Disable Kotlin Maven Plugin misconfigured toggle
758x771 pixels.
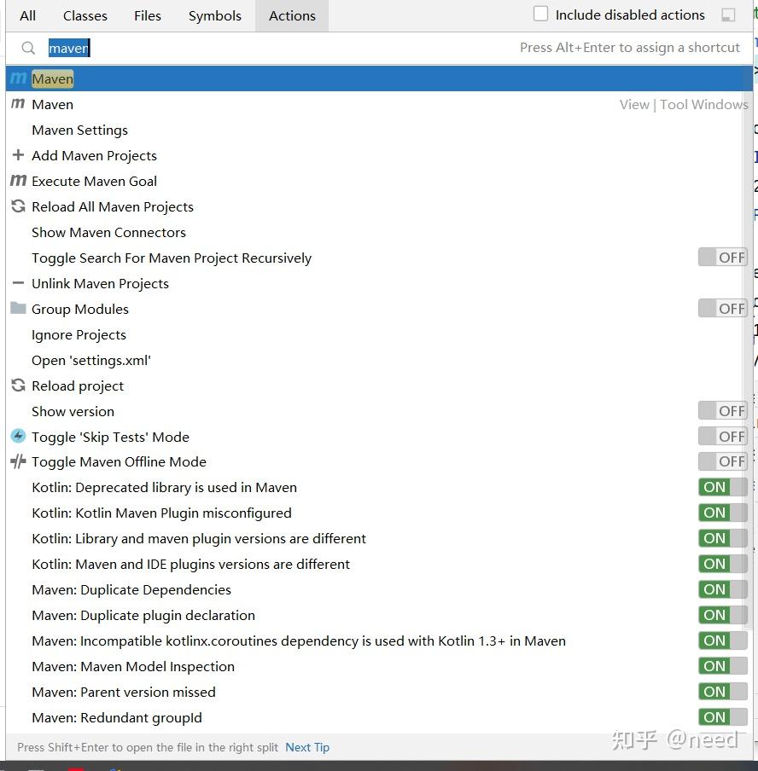pyautogui.click(x=722, y=513)
